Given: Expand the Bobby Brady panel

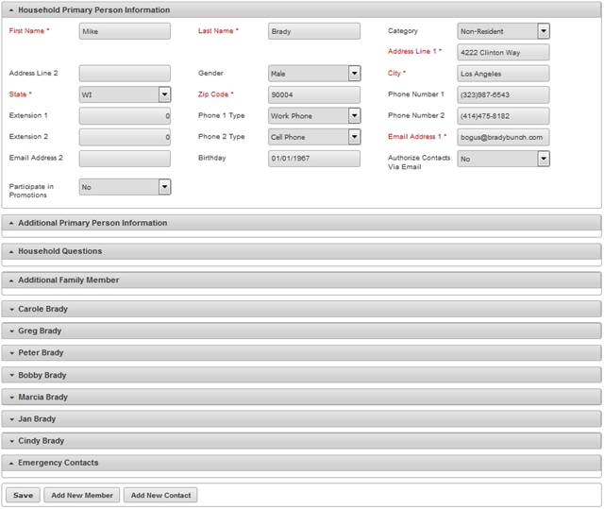Looking at the screenshot, I should pyautogui.click(x=301, y=375).
